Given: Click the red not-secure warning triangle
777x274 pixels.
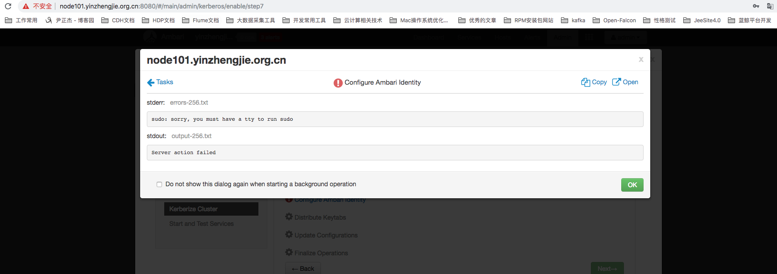Looking at the screenshot, I should coord(26,6).
